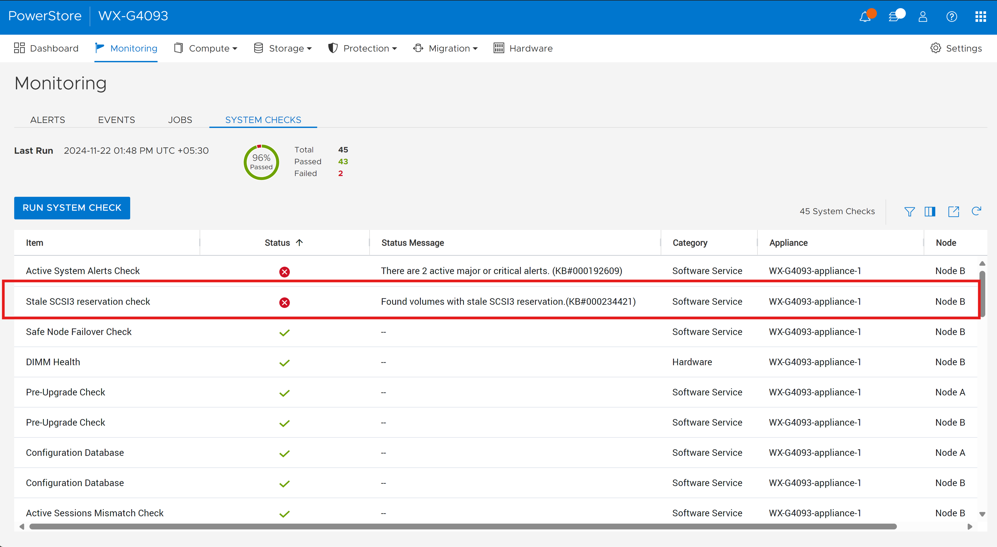The height and width of the screenshot is (547, 997).
Task: Open the user account icon
Action: 923,17
